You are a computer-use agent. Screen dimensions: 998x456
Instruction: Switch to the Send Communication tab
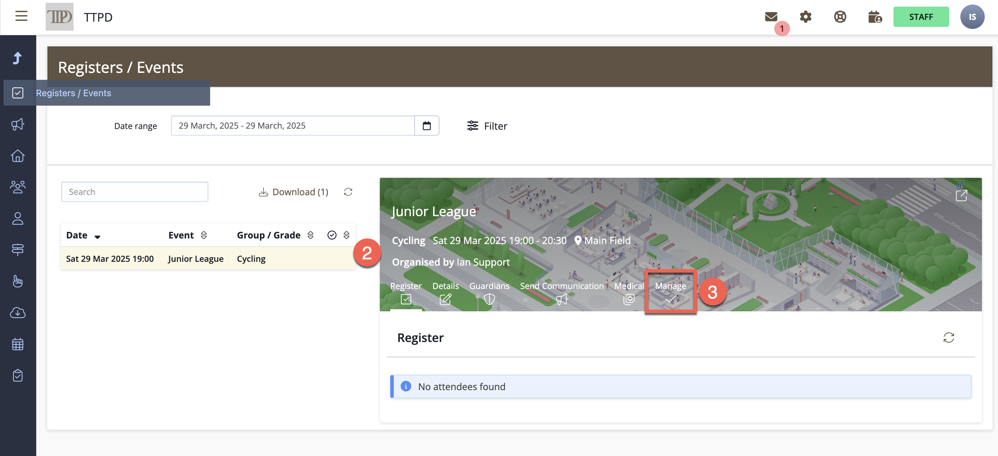click(x=562, y=293)
